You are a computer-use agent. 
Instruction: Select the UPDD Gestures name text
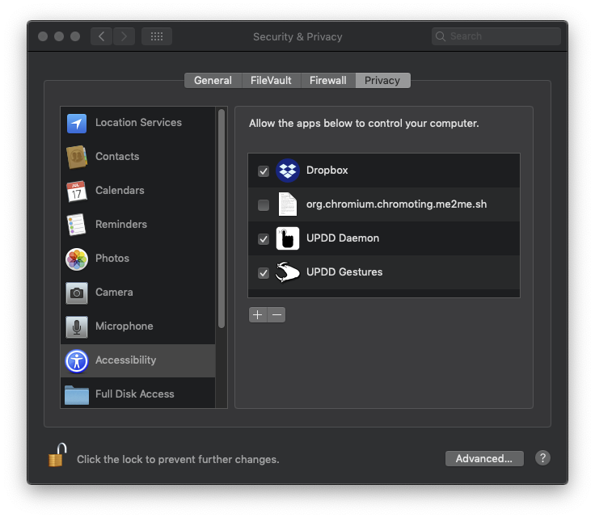[x=344, y=272]
